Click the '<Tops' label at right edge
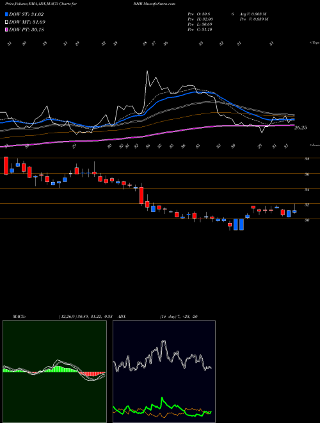This screenshot has height=423, width=320. 314,43
